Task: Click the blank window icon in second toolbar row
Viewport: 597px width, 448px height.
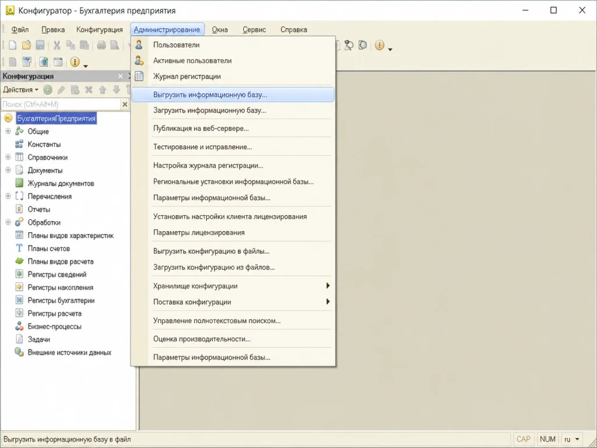Action: 58,62
